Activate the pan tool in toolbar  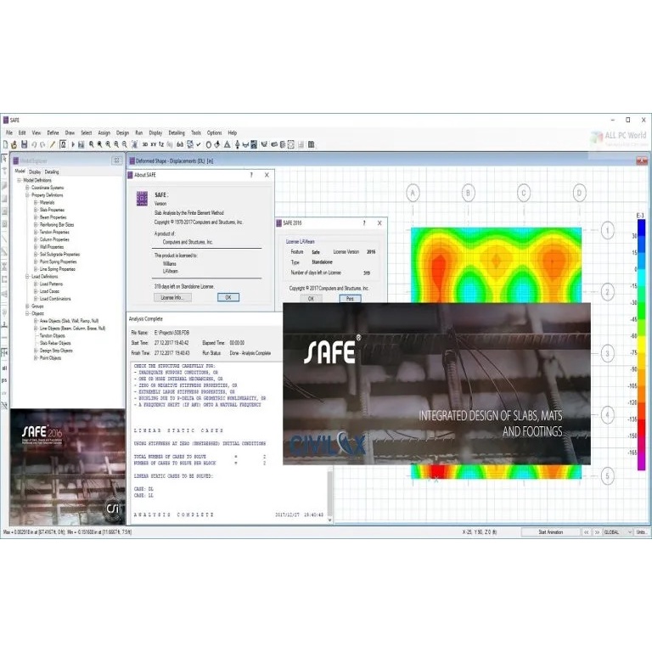point(134,144)
